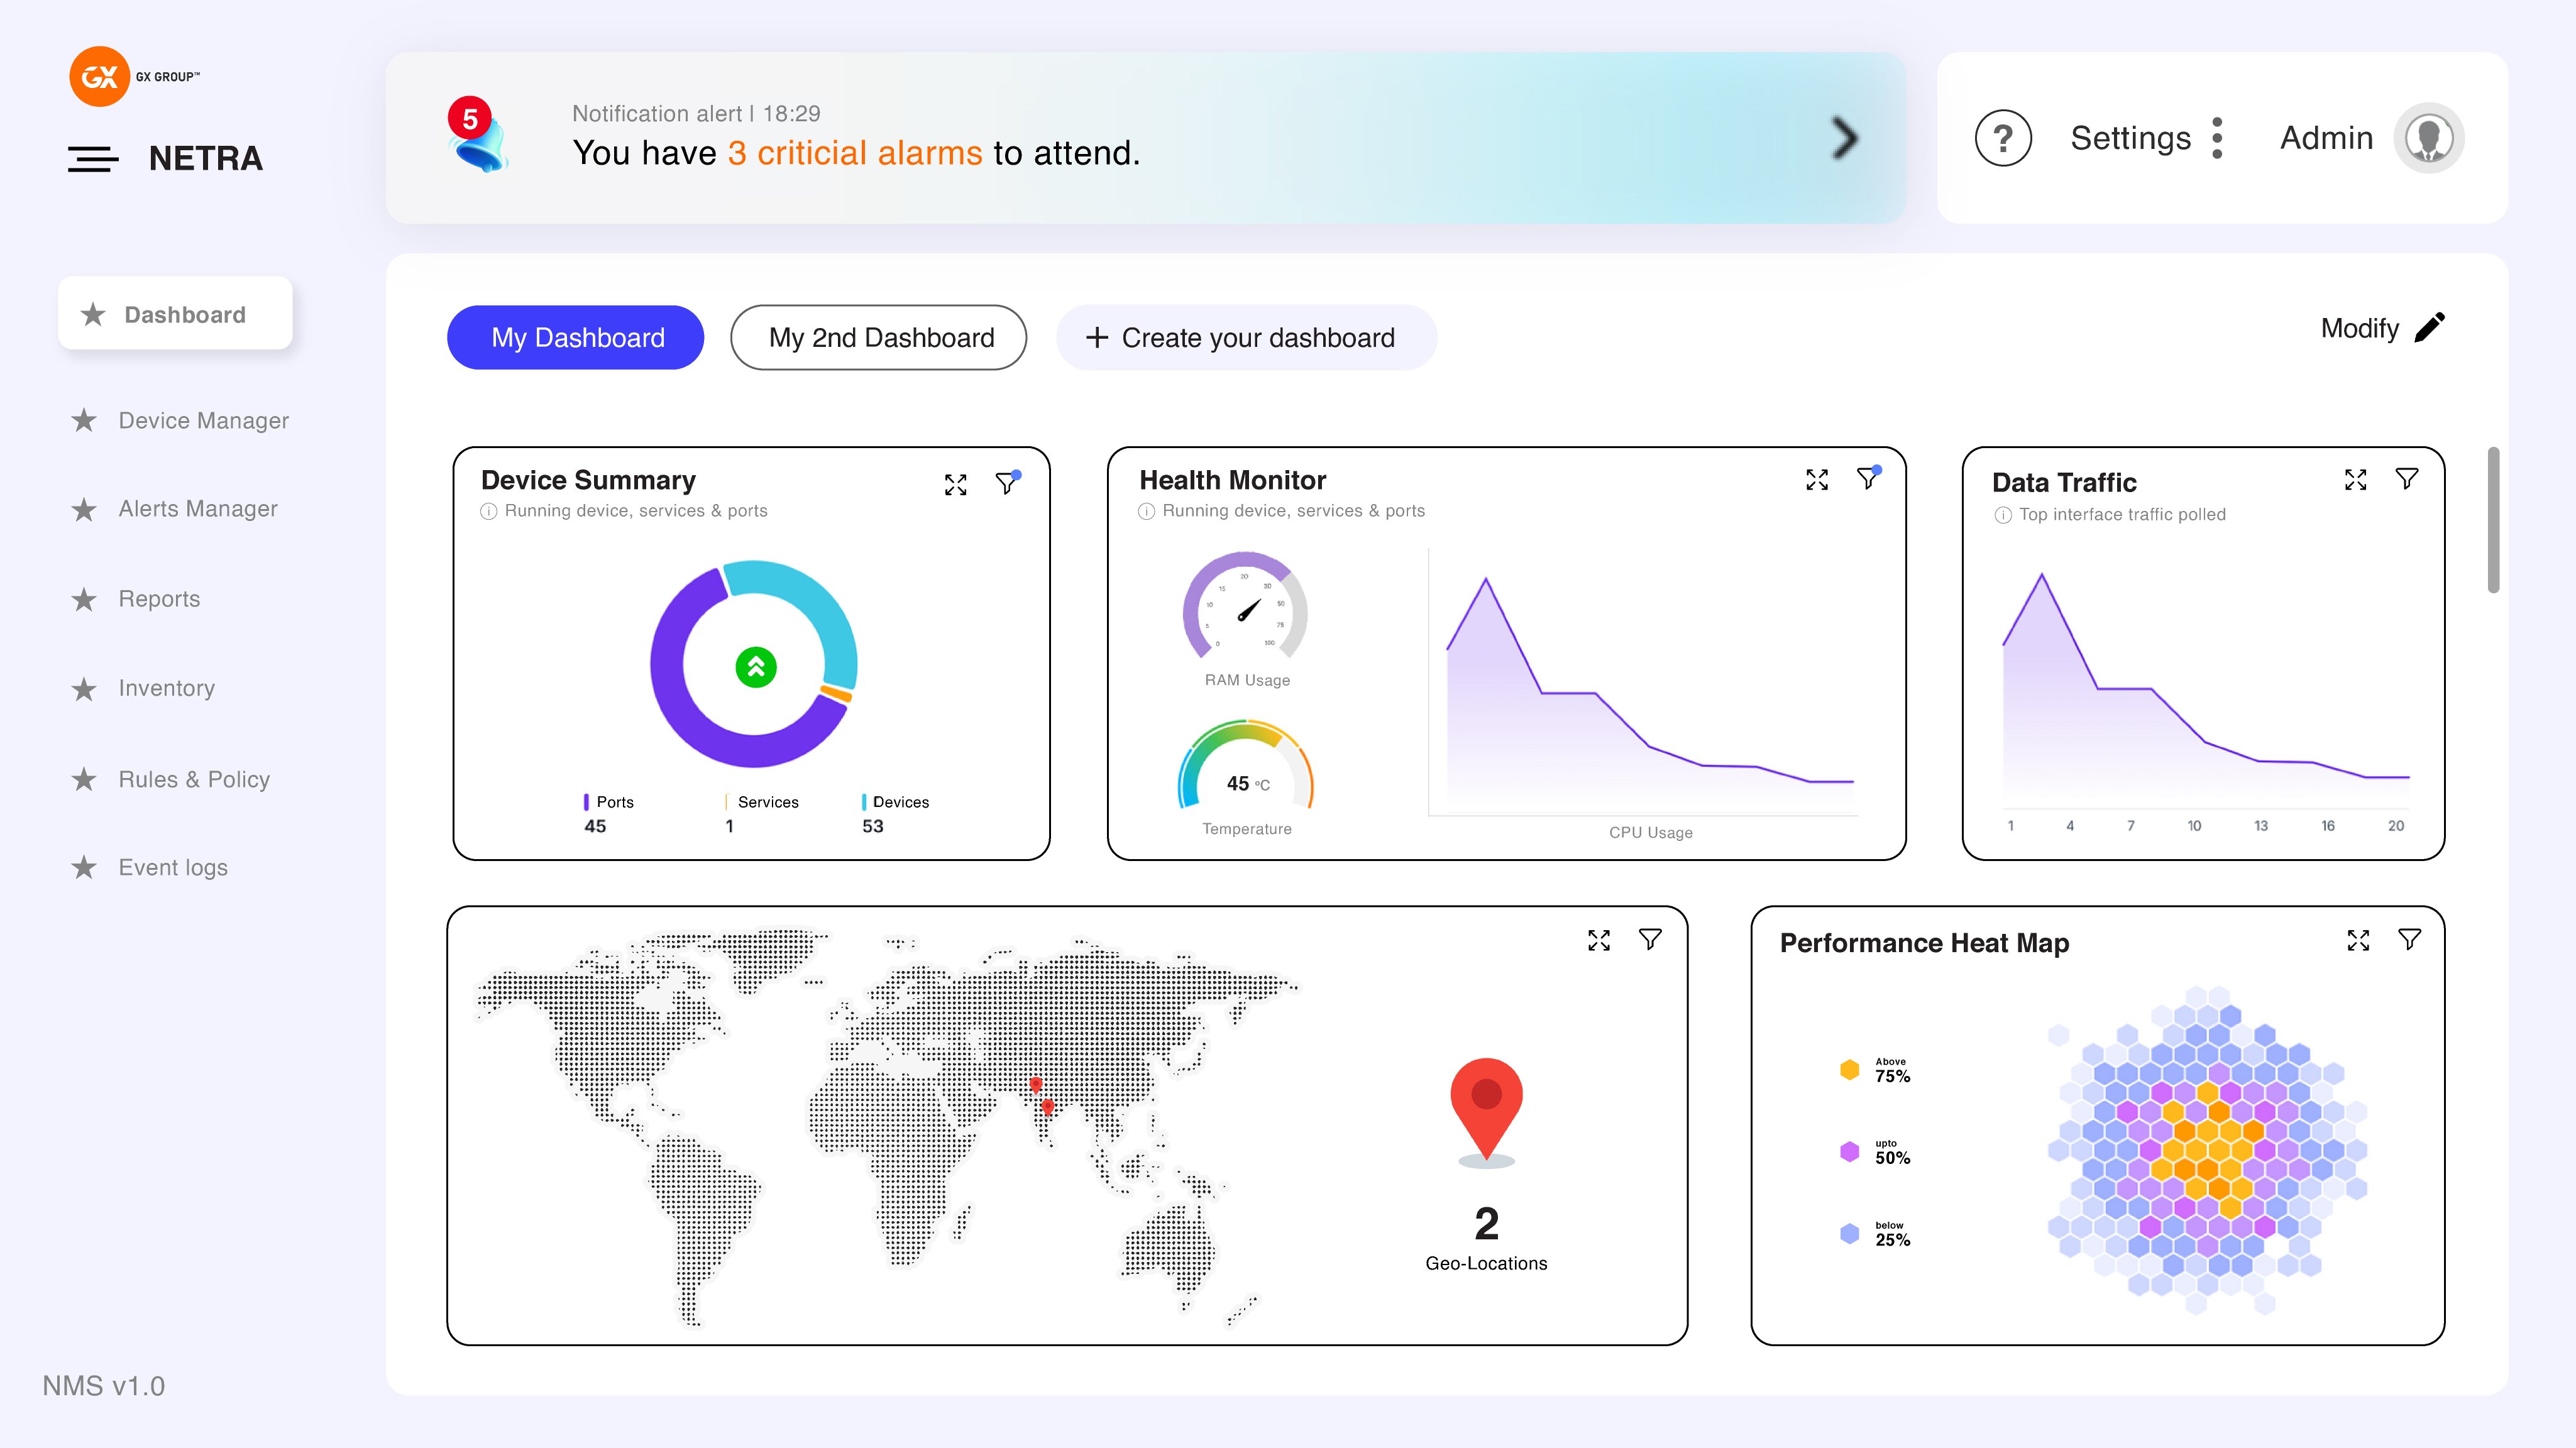Expand the Device Summary widget fullscreen
The image size is (2576, 1448).
(955, 485)
